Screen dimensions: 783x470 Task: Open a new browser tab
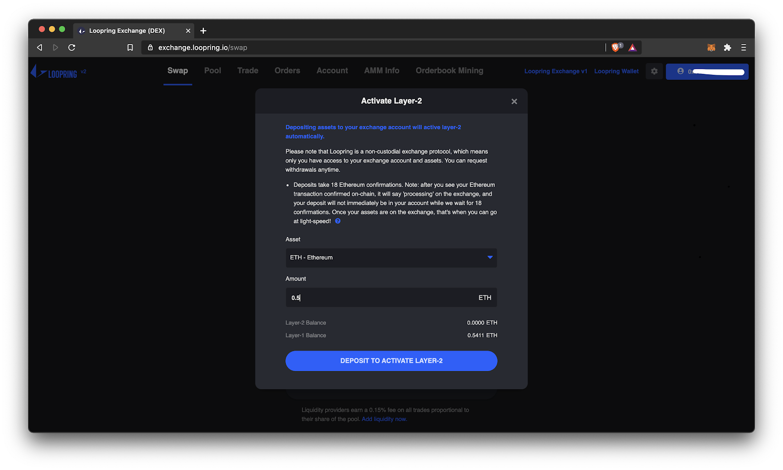203,31
